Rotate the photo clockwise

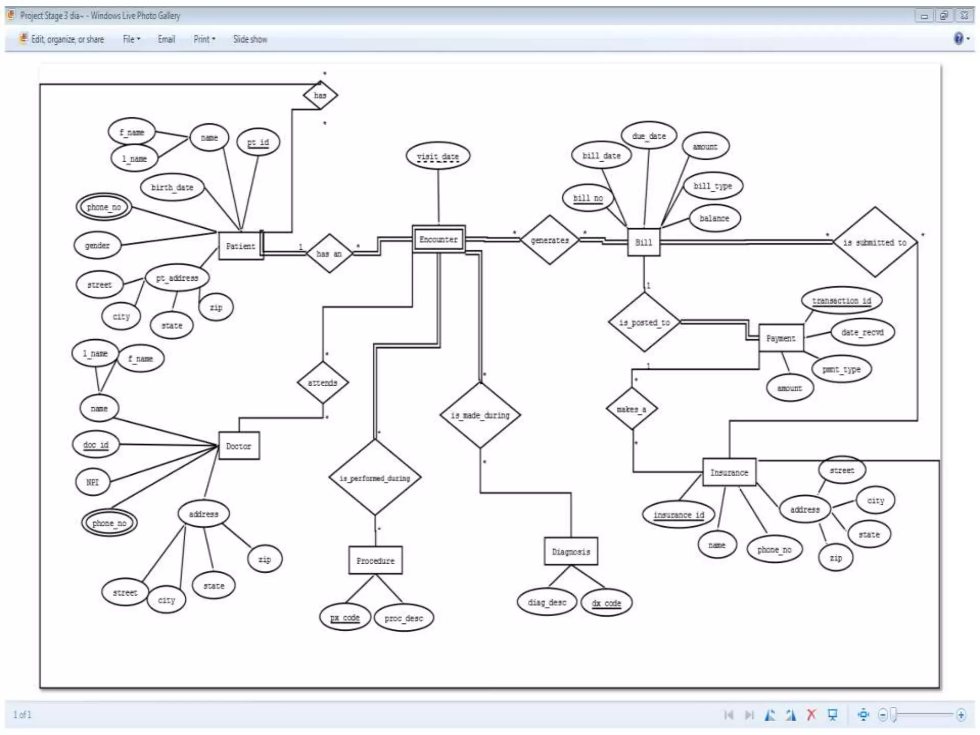click(x=791, y=715)
